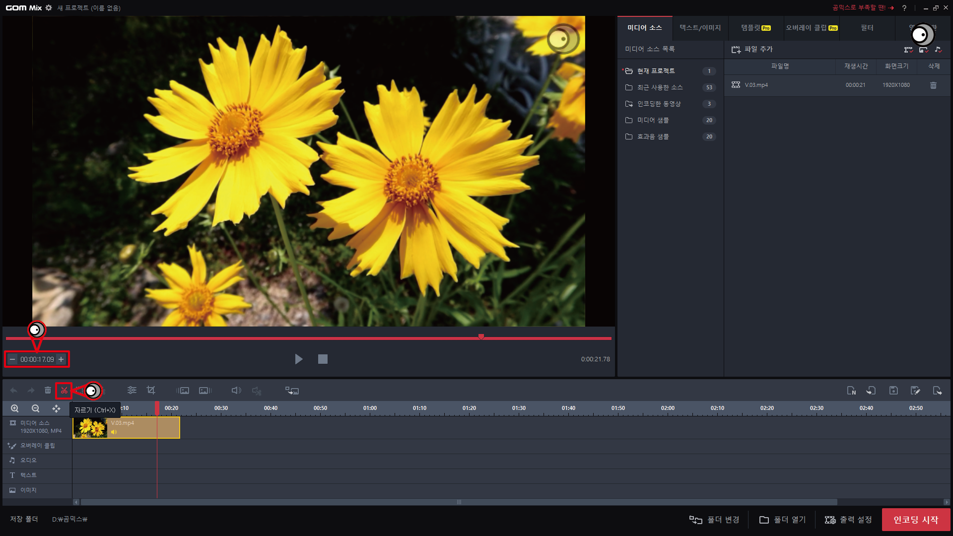Zoom out the timeline with magnifier minus
The image size is (953, 536).
coord(35,408)
